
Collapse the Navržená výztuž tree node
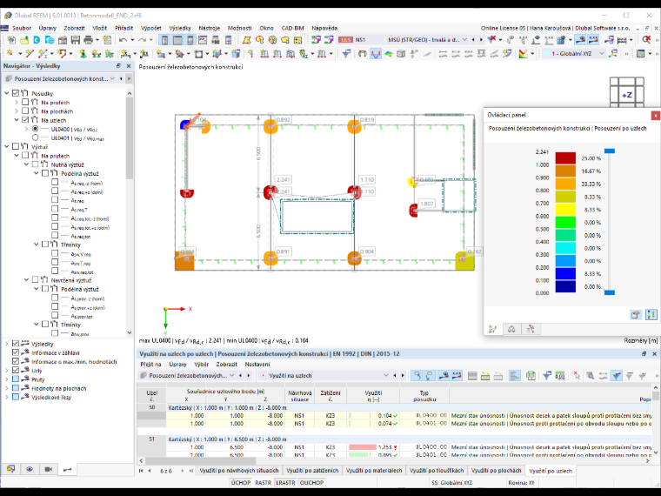(x=27, y=279)
